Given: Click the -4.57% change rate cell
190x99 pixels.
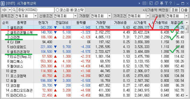Looking at the screenshot, I should 85,52.
